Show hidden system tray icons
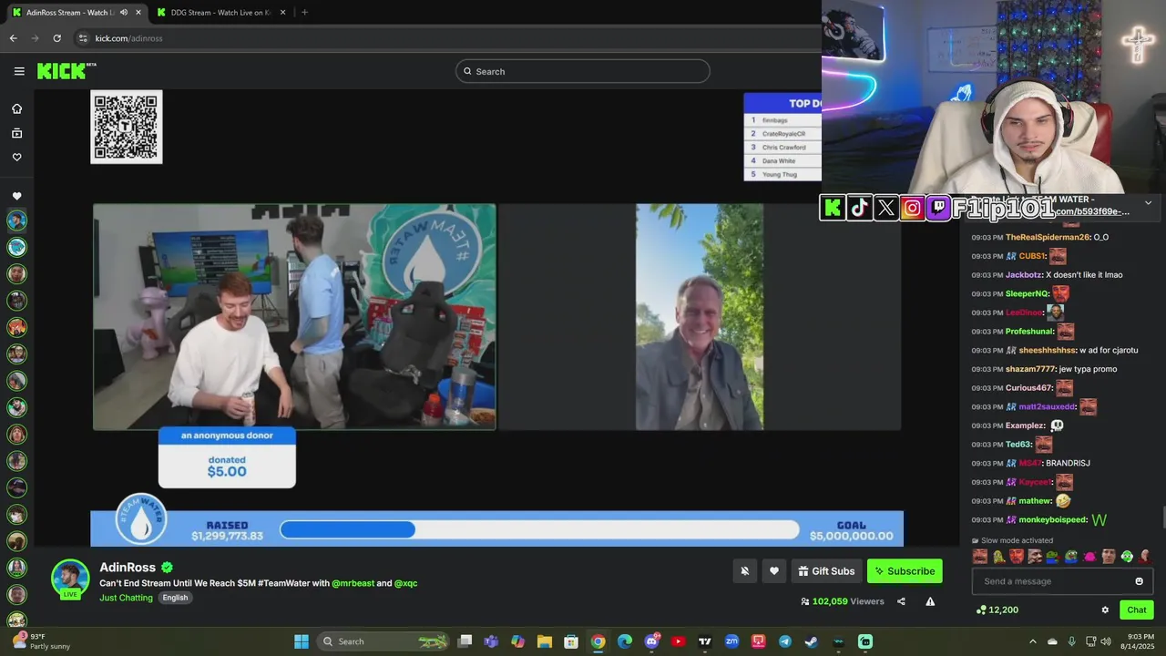The height and width of the screenshot is (656, 1166). (1033, 641)
